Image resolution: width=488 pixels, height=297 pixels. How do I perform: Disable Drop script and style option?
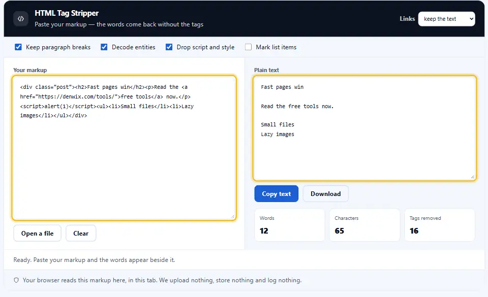click(x=169, y=47)
